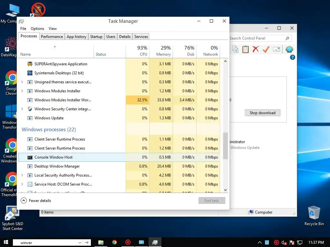Sort processes by Memory column header
The image size is (330, 247).
(161, 51)
